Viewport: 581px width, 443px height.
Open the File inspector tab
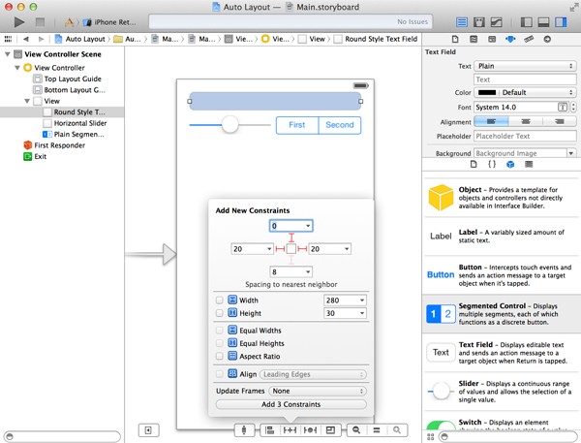[x=455, y=39]
